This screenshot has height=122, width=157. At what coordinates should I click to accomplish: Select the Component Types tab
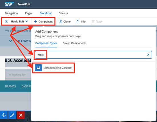coord(46,43)
